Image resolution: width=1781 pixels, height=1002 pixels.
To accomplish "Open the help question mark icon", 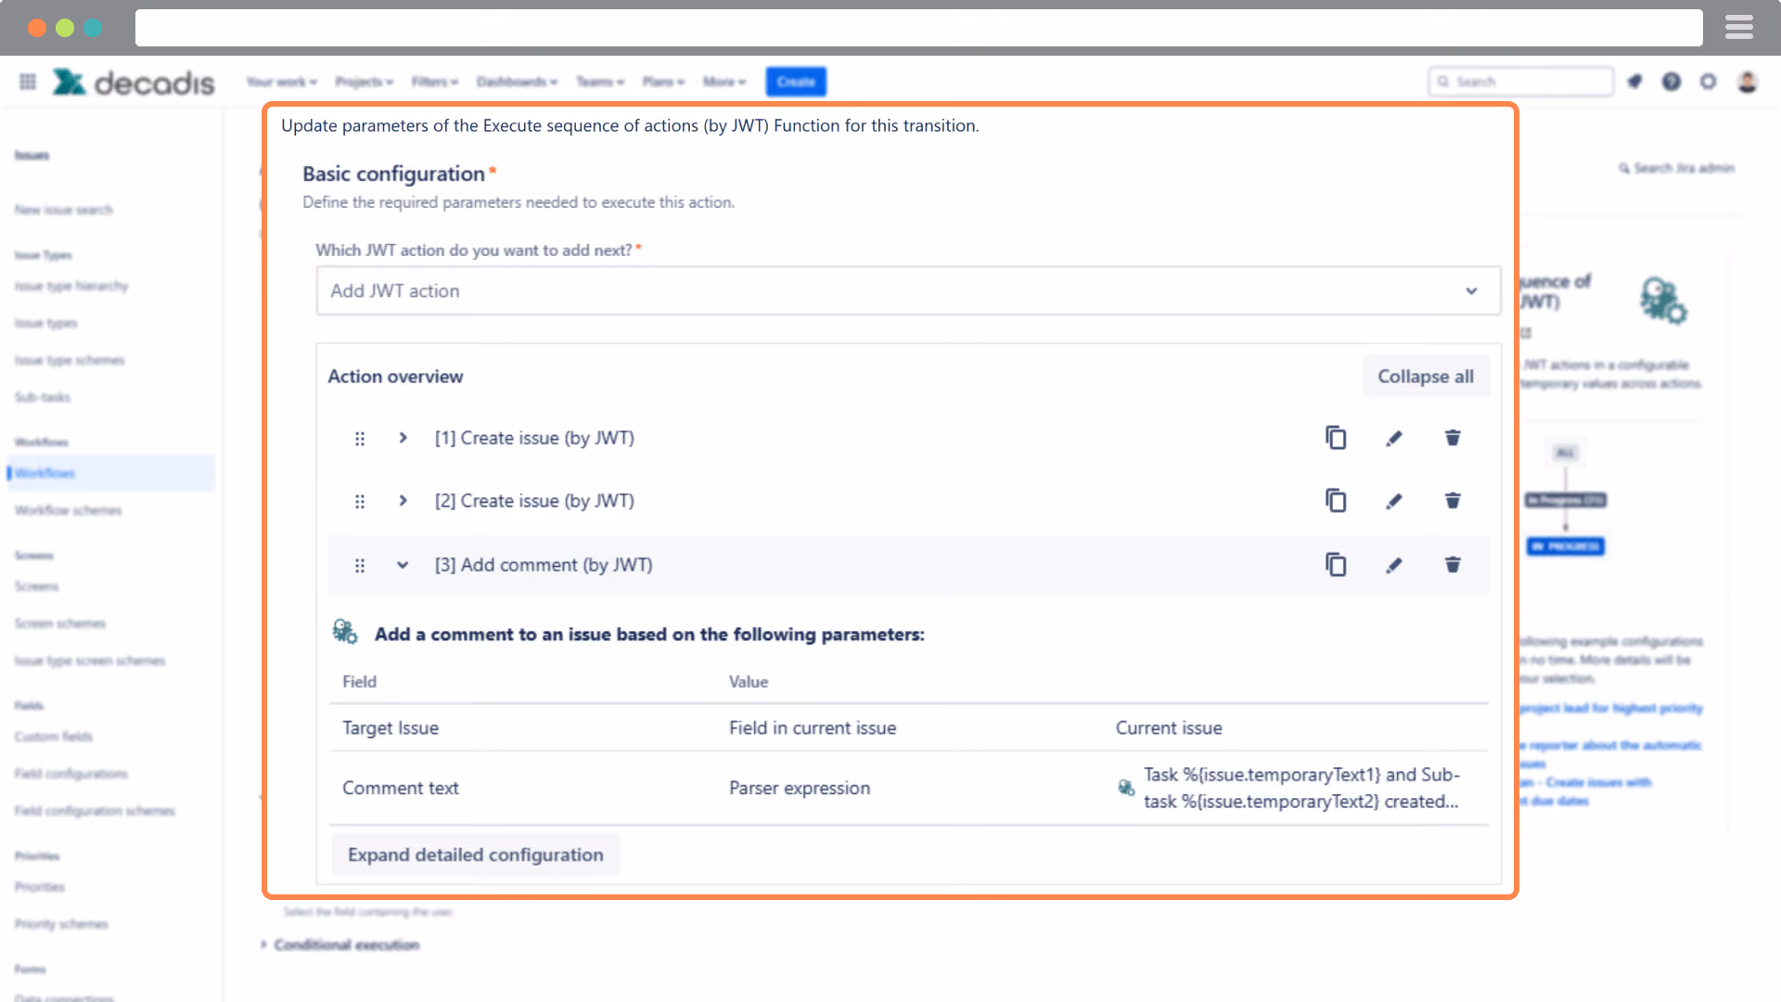I will pos(1672,82).
